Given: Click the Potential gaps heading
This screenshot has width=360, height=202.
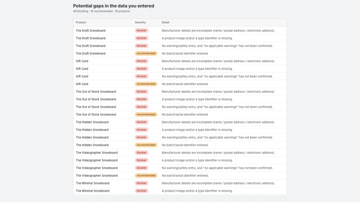Looking at the screenshot, I should pos(114,6).
